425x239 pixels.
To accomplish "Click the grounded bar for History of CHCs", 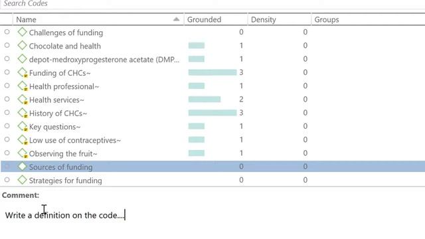I will pyautogui.click(x=212, y=112).
